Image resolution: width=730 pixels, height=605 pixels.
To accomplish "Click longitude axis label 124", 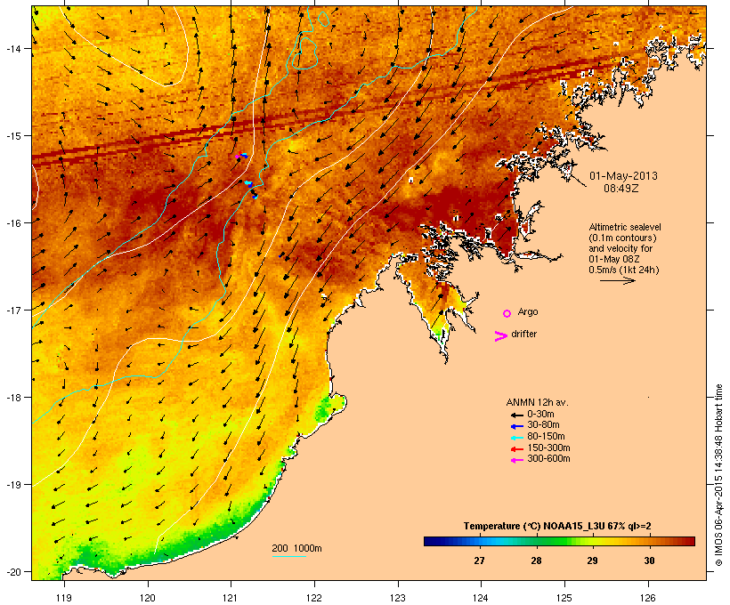I will [481, 598].
